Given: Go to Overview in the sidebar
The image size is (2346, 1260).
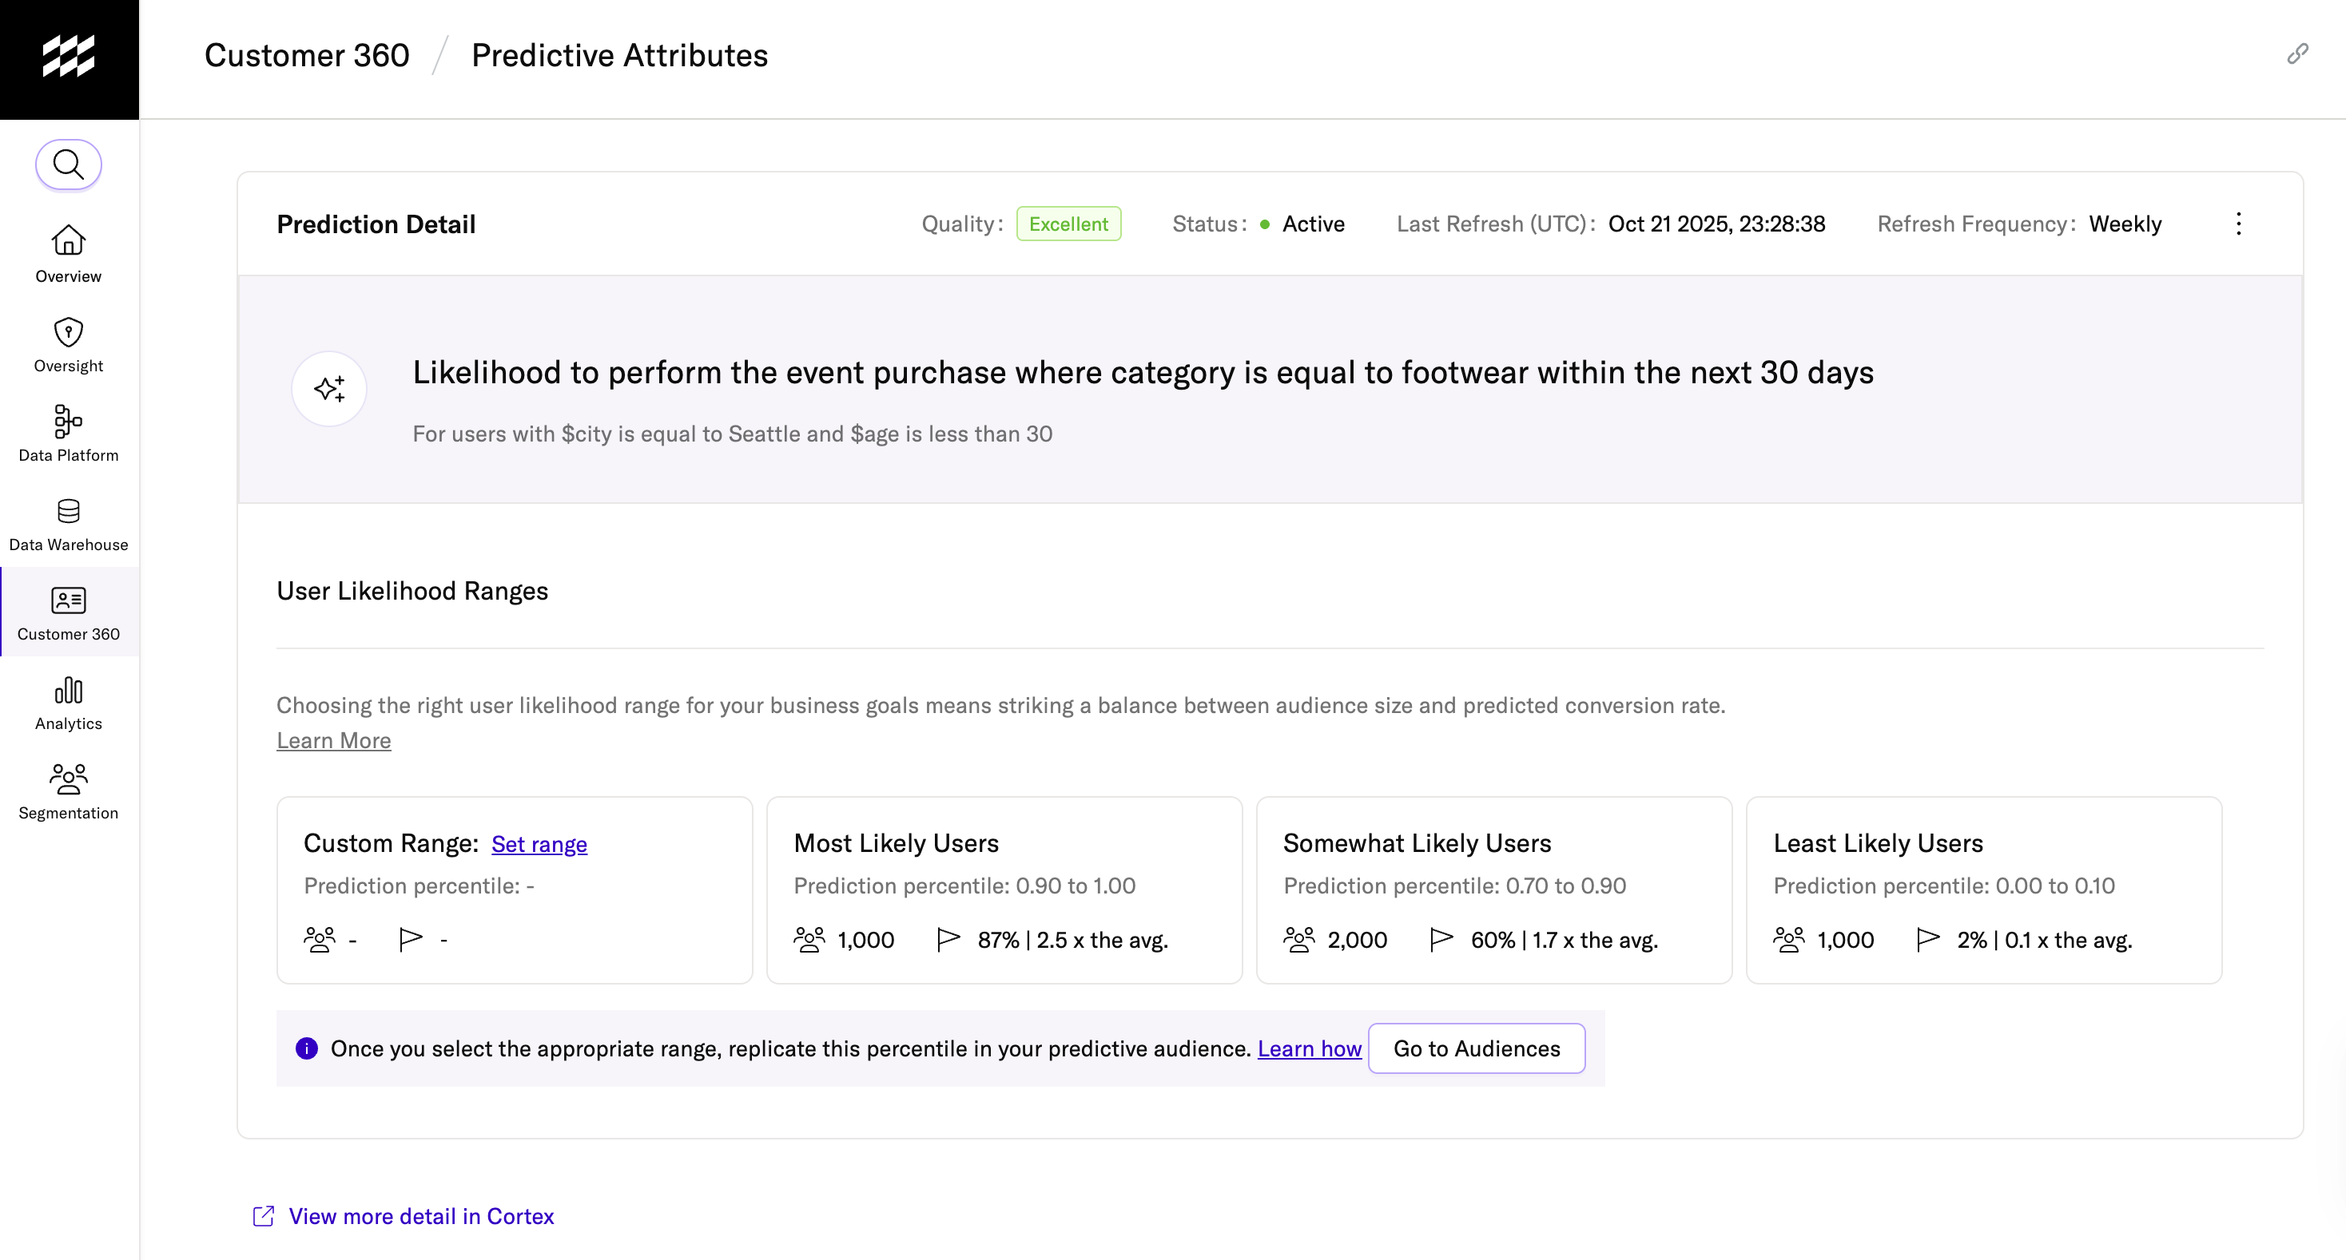Looking at the screenshot, I should coord(68,254).
